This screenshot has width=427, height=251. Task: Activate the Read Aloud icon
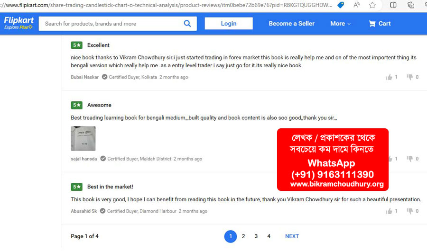coord(357,5)
